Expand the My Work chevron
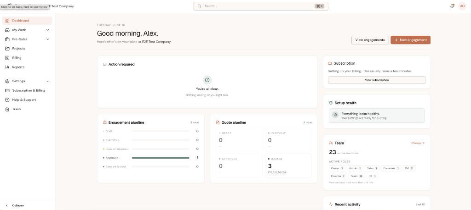471x210 pixels. (x=47, y=30)
